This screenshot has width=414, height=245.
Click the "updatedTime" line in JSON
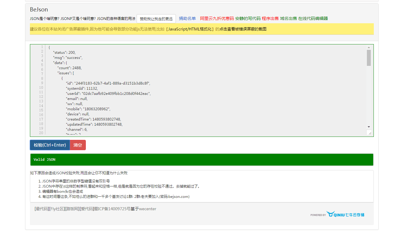point(94,124)
